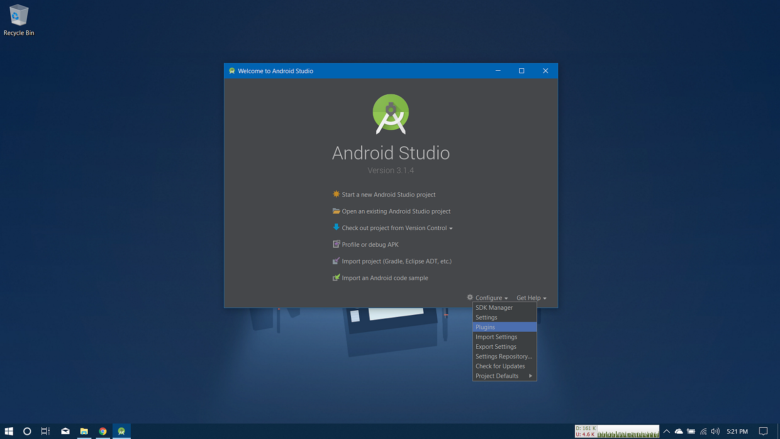Expand the Project Defaults submenu
This screenshot has width=780, height=439.
pos(505,376)
